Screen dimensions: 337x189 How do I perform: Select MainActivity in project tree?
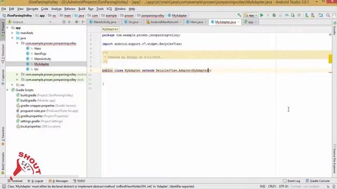pos(43,59)
